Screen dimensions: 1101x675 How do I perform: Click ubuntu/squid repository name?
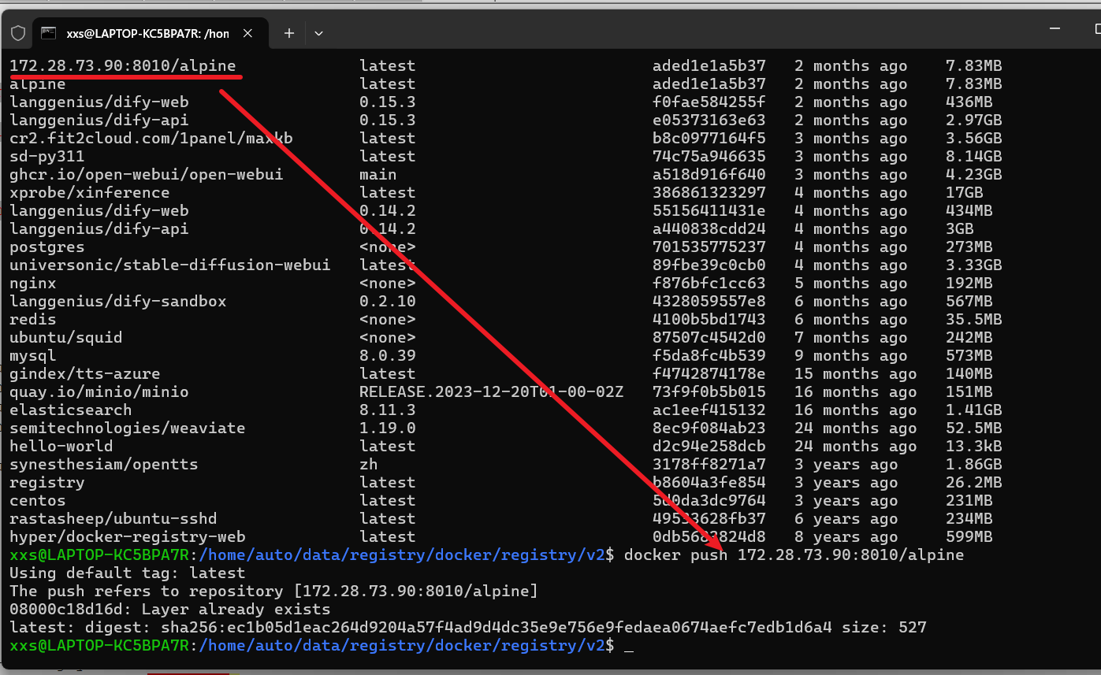point(65,338)
